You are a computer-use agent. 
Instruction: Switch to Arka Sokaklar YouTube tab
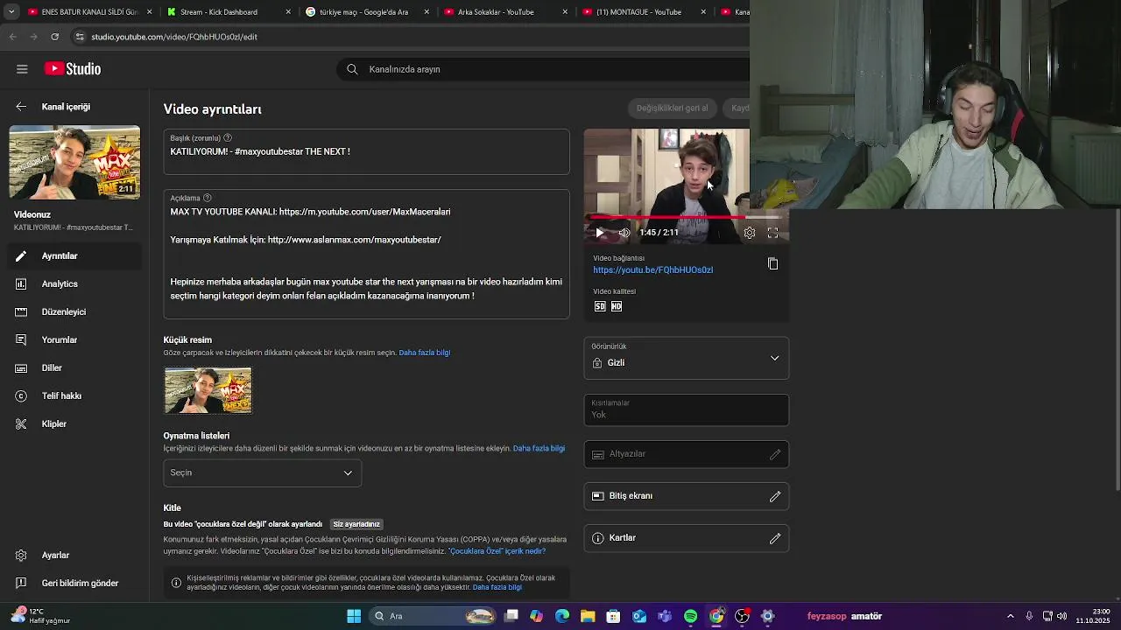click(x=504, y=12)
